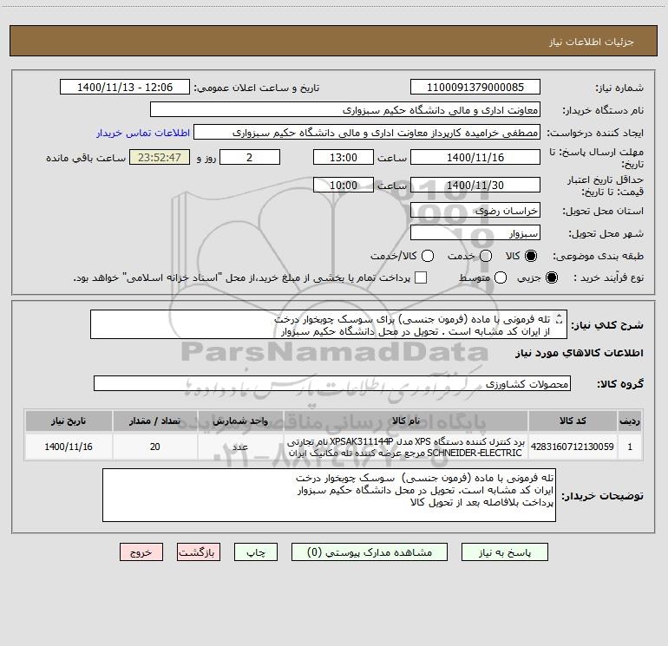Viewport: 668px width, 646px height.
Task: Click the announcement date and time field
Action: tap(125, 88)
